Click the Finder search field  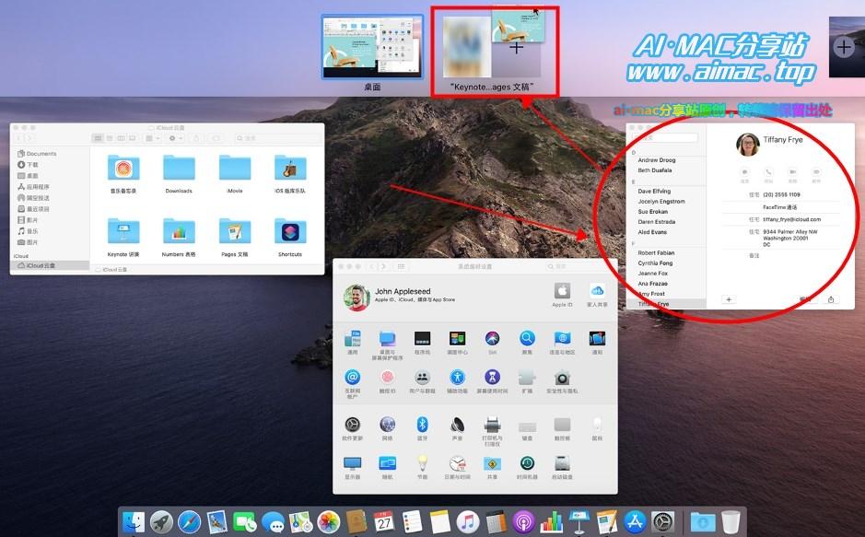pos(276,138)
